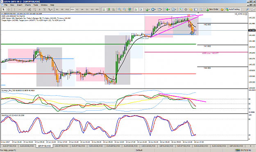Screen dimensions: 256x152
Task: Toggle the M30 timeframe button
Action: (x=72, y=9)
